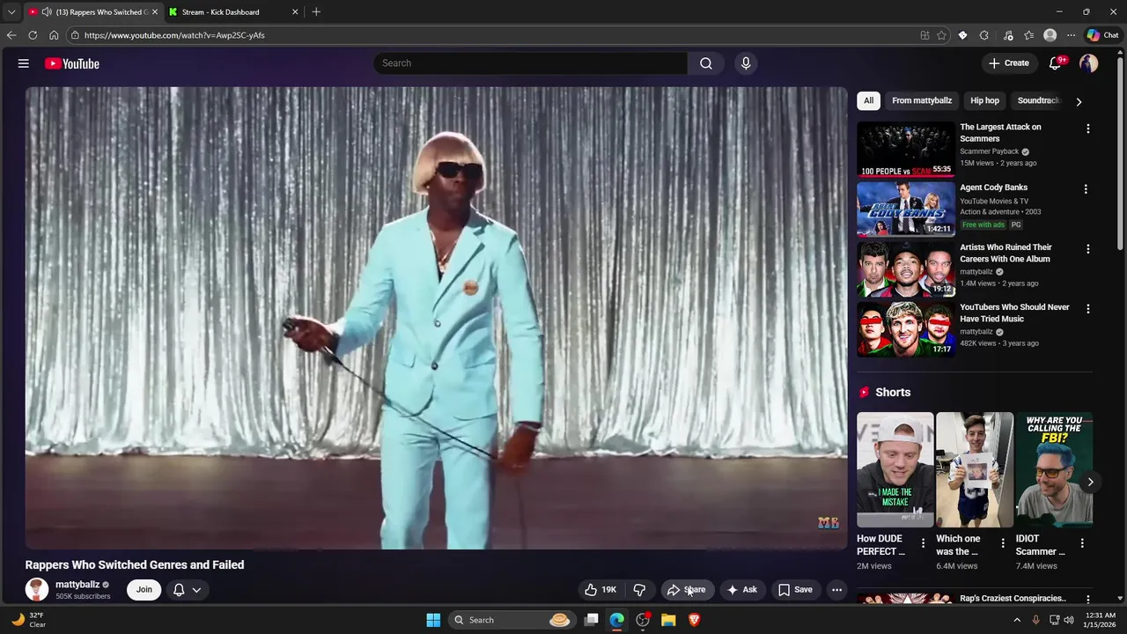Refresh the current page
Image resolution: width=1127 pixels, height=634 pixels.
click(x=33, y=35)
